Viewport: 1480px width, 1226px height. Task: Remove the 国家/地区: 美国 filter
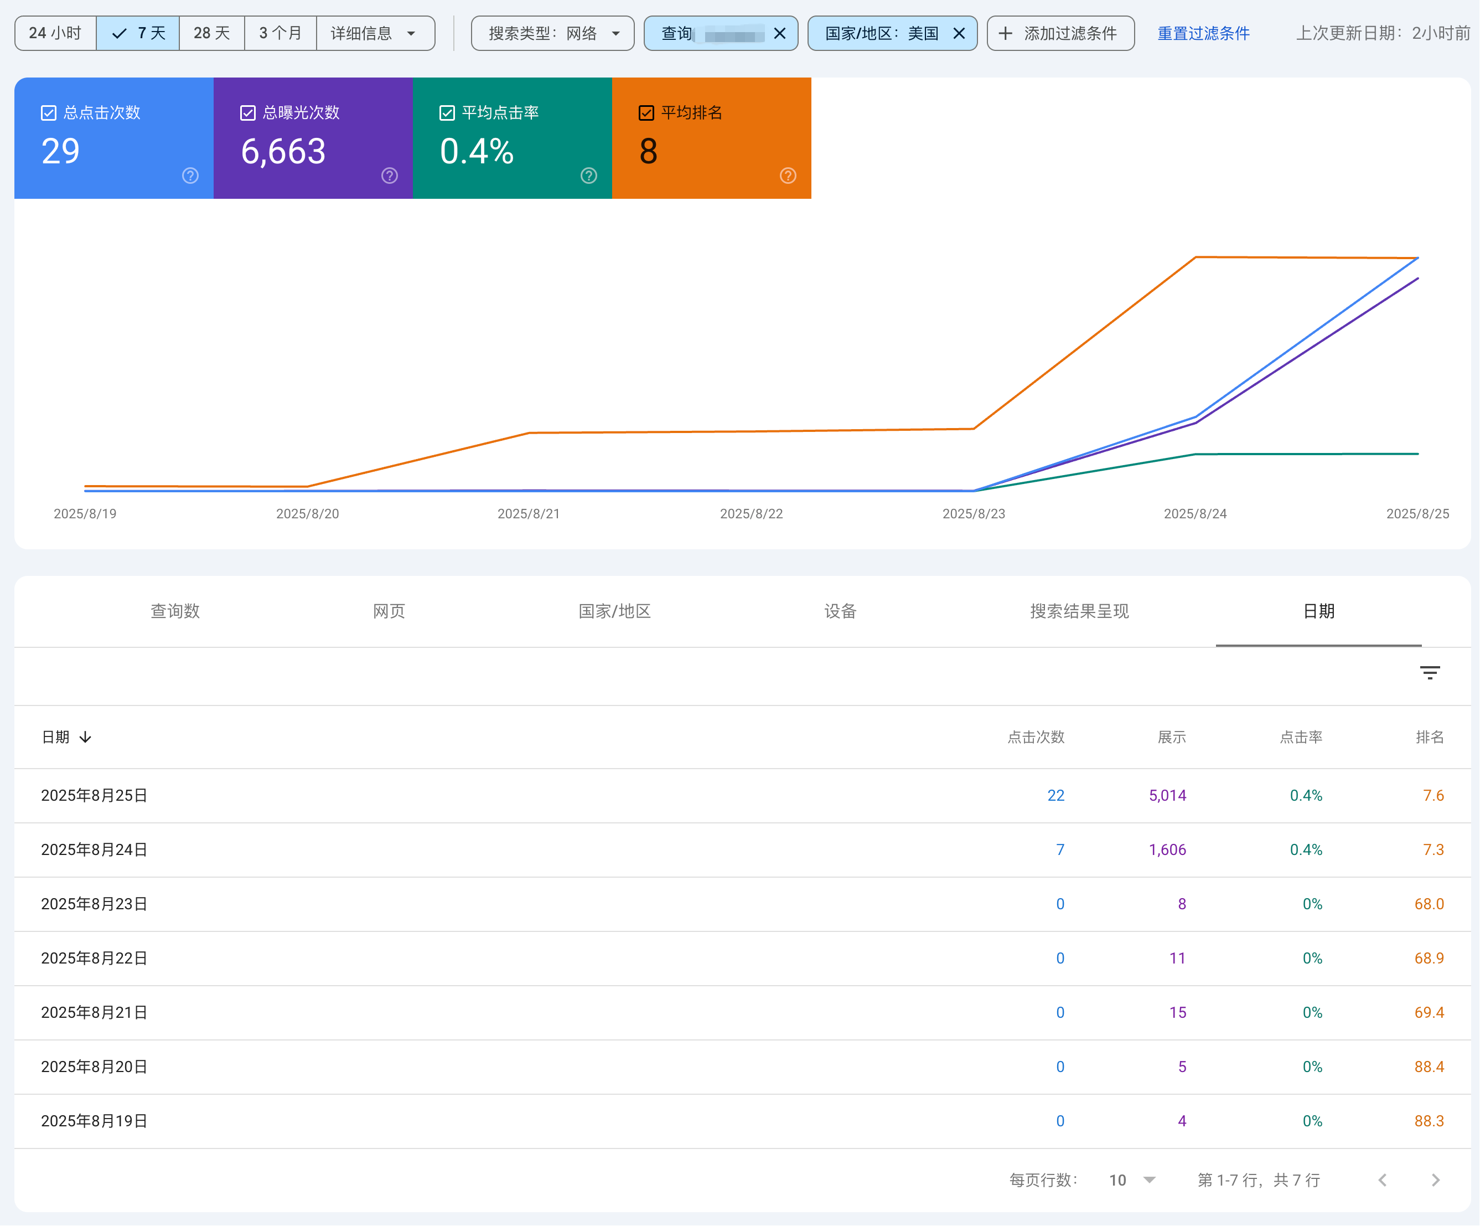959,33
